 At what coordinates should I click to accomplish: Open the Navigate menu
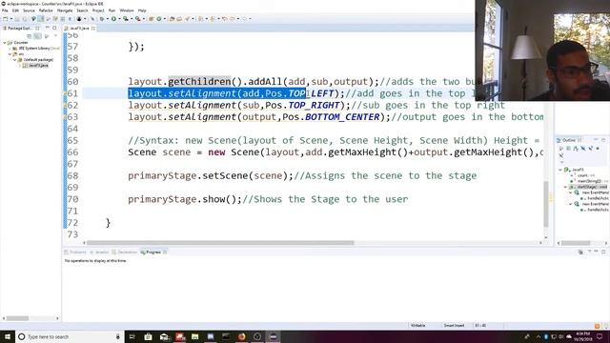(65, 10)
